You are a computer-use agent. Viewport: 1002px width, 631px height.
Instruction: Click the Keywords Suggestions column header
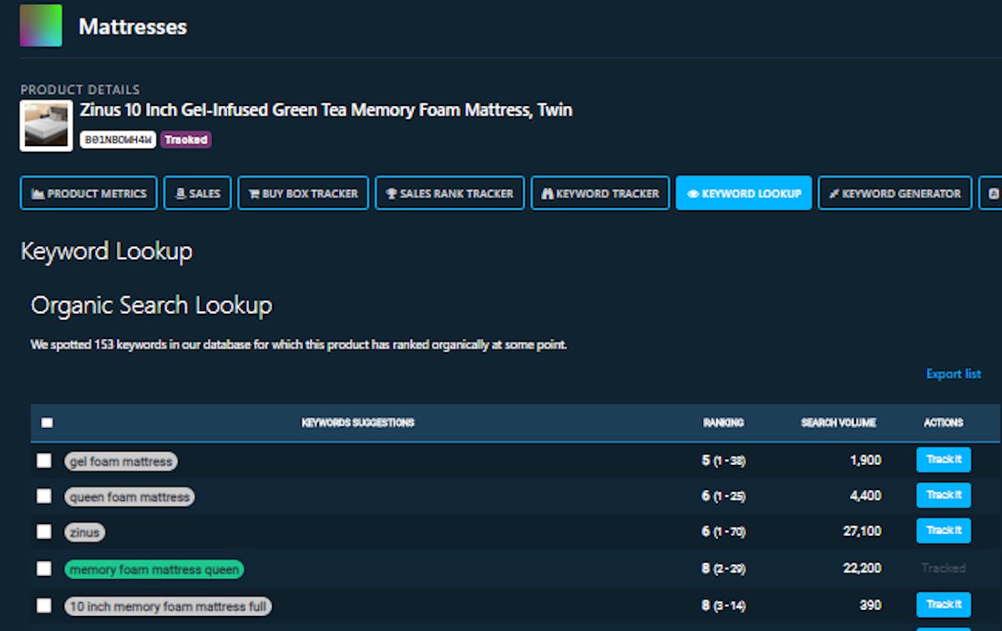pyautogui.click(x=358, y=423)
